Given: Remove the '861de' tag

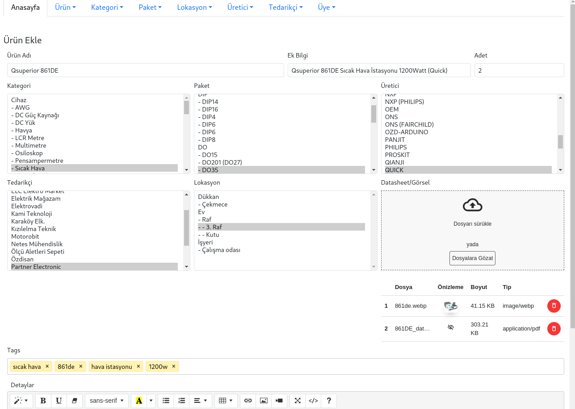Looking at the screenshot, I should point(81,366).
